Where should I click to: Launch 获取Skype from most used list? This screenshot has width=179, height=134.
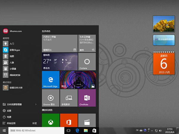tap(12, 50)
